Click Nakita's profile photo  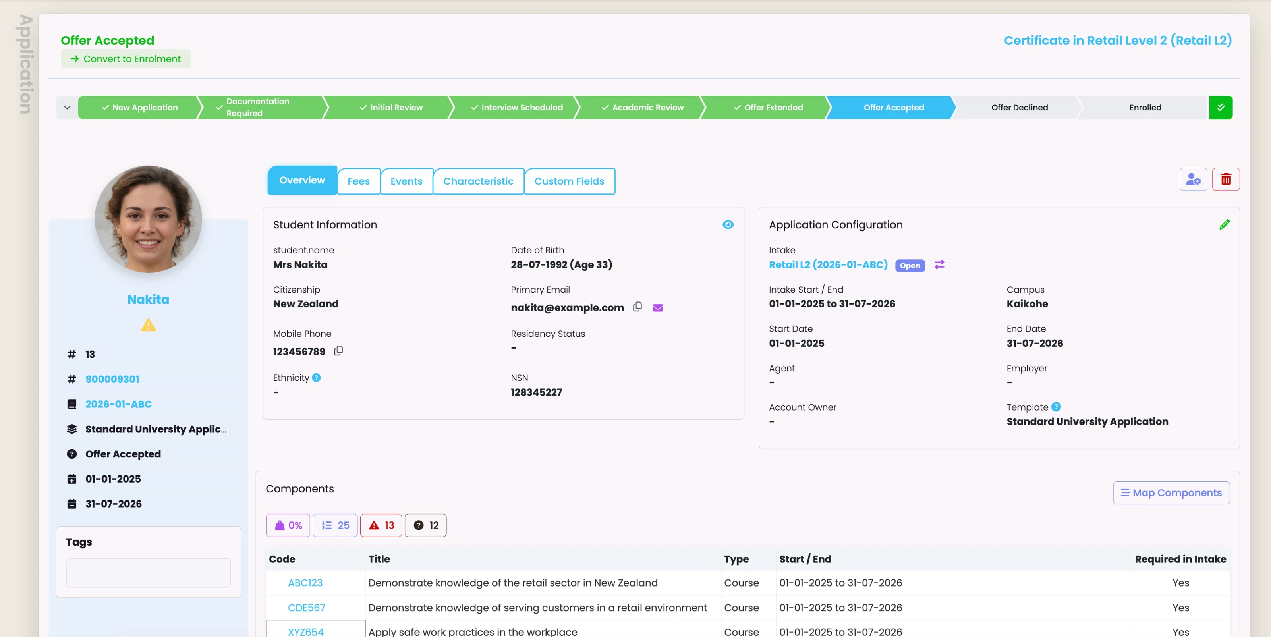(x=148, y=219)
